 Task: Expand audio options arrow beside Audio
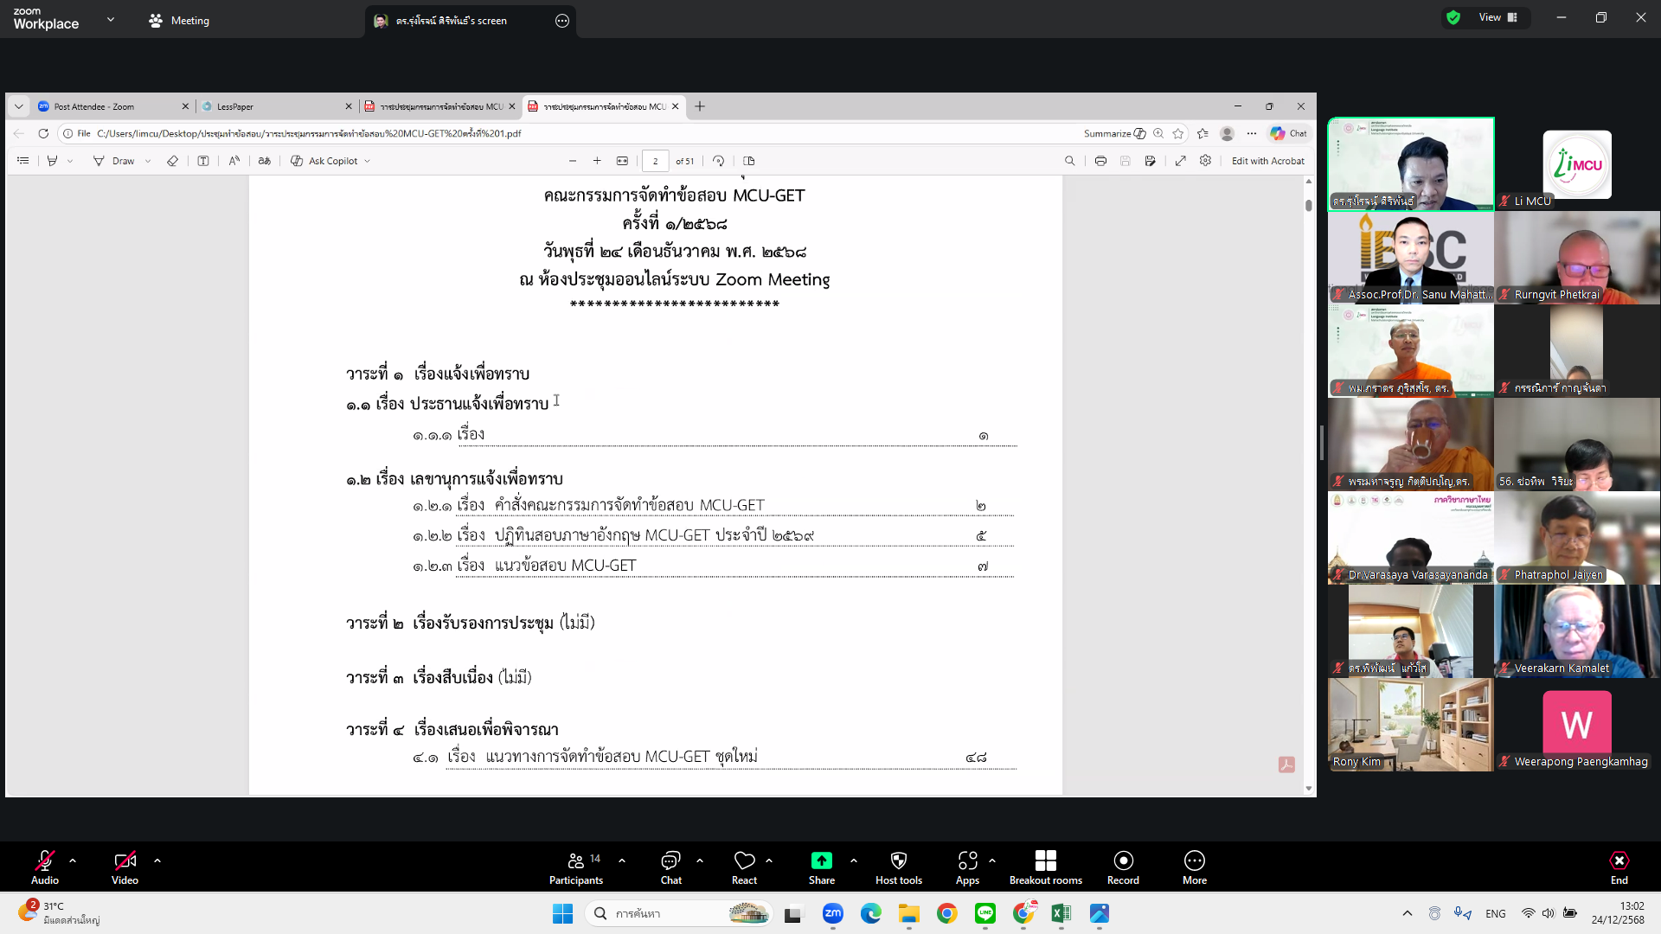[73, 860]
